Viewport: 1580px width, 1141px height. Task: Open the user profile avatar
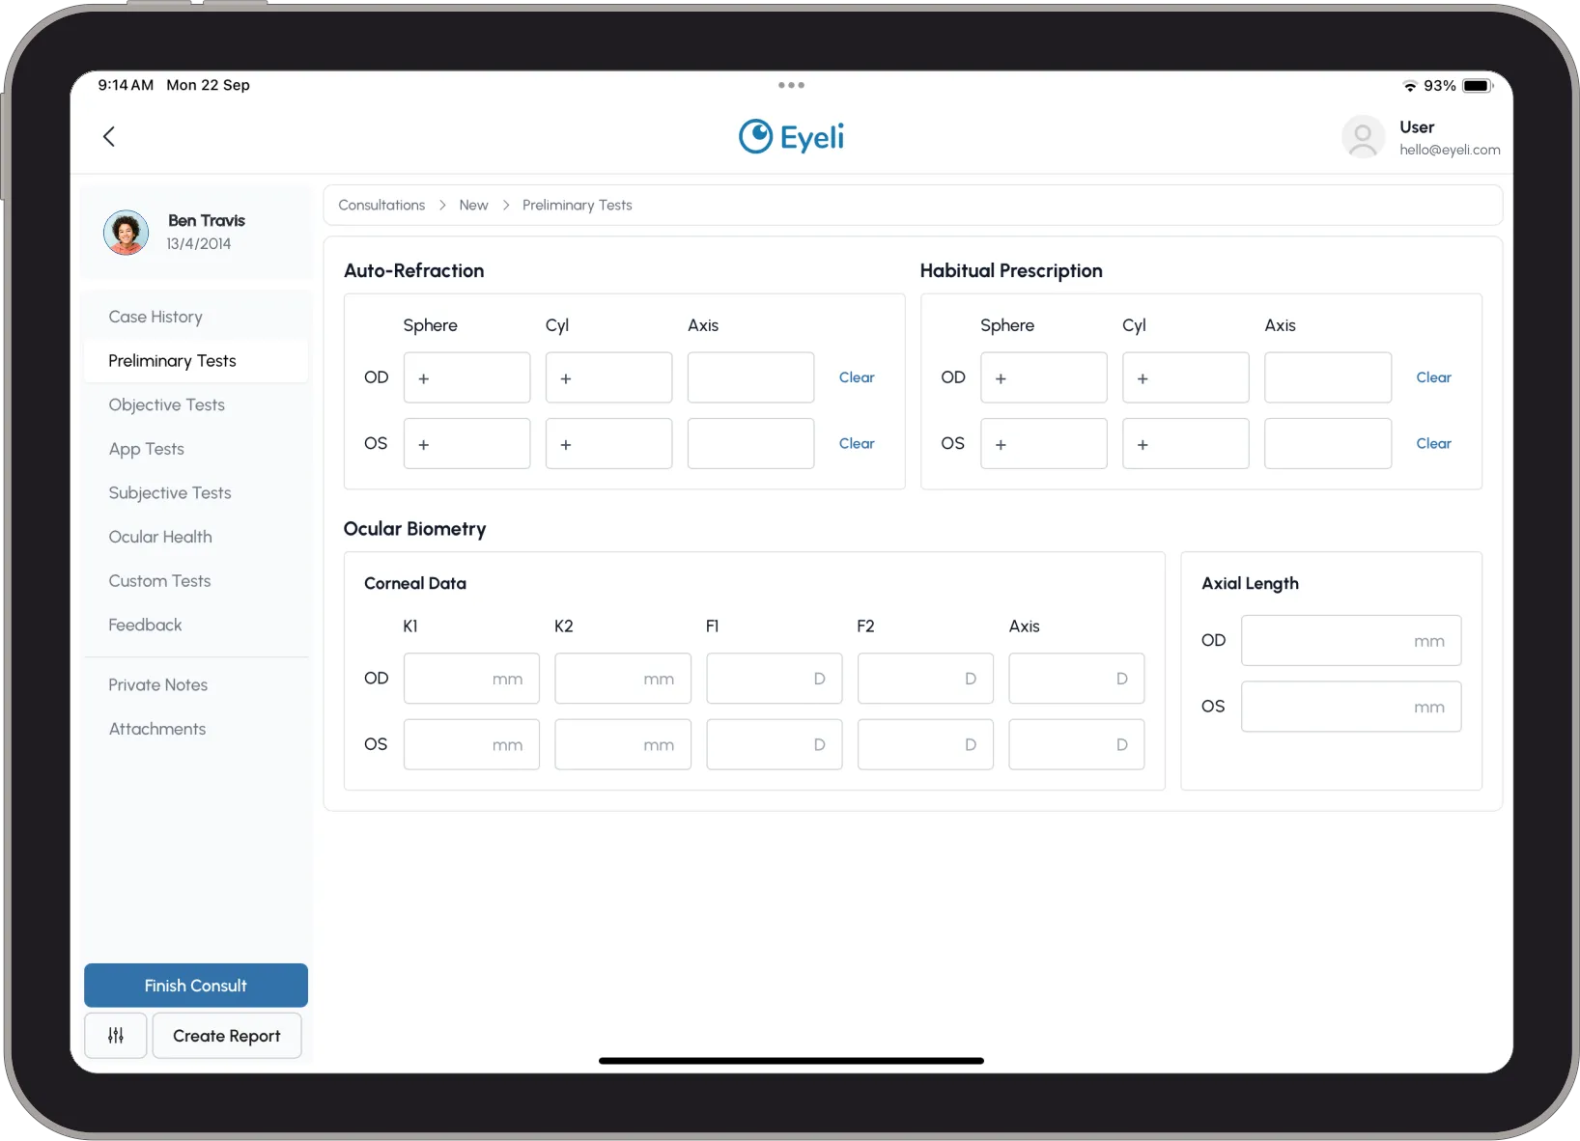pyautogui.click(x=1363, y=137)
